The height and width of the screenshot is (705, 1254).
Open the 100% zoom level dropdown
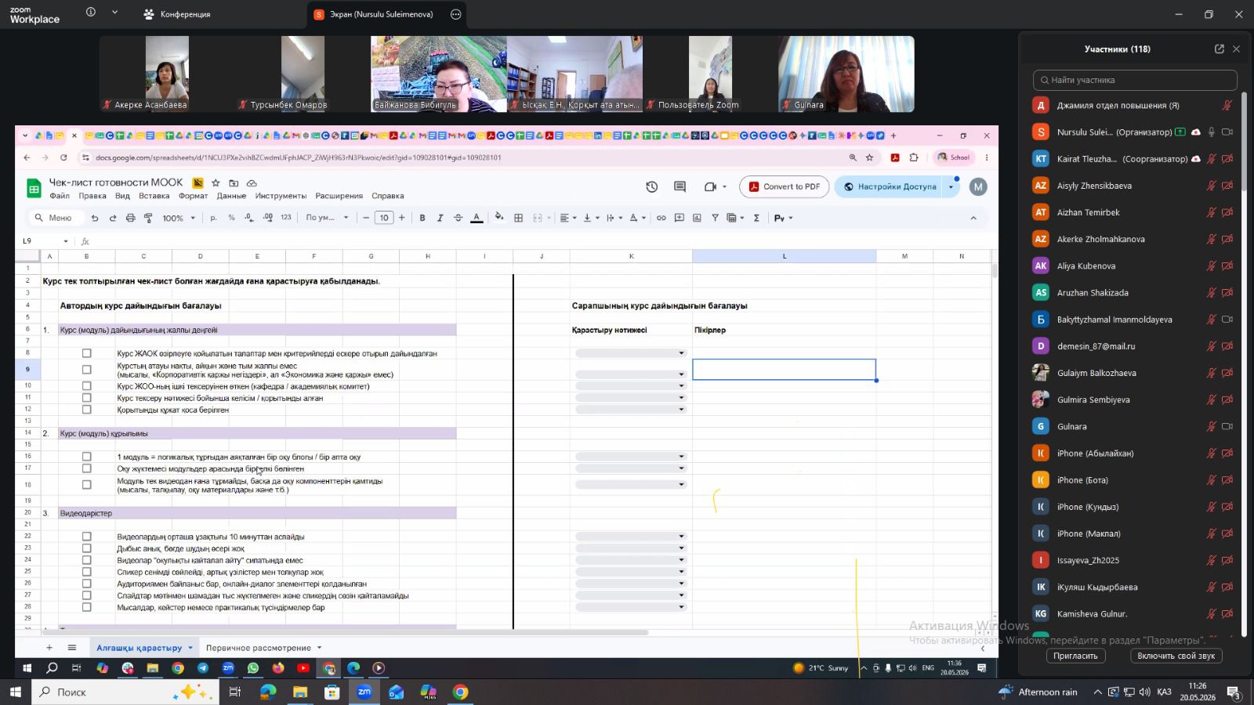coord(179,218)
